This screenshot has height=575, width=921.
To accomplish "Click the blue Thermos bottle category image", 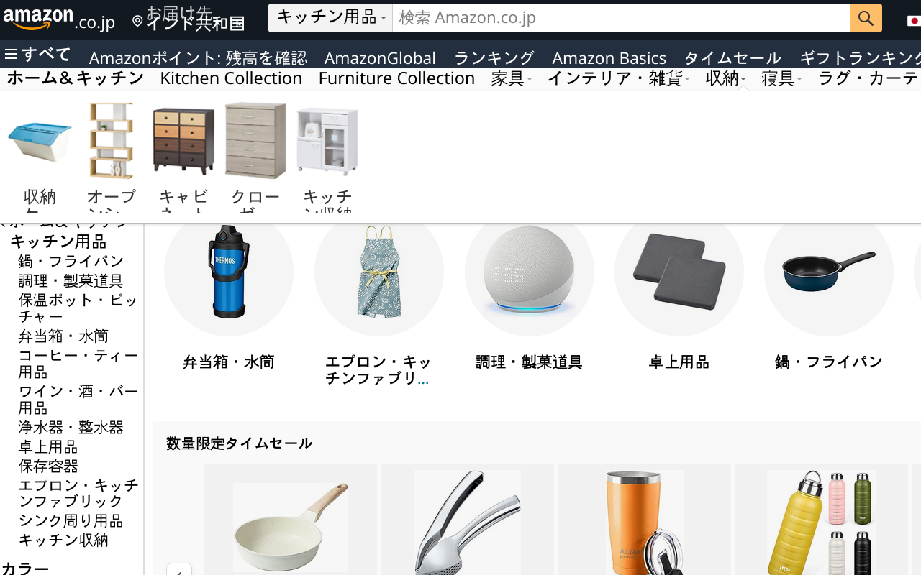I will [x=229, y=272].
